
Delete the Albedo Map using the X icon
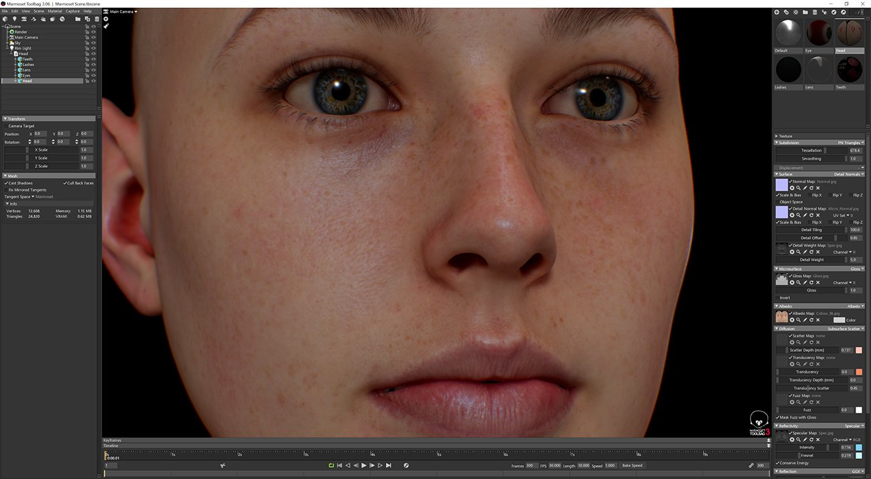[x=817, y=319]
